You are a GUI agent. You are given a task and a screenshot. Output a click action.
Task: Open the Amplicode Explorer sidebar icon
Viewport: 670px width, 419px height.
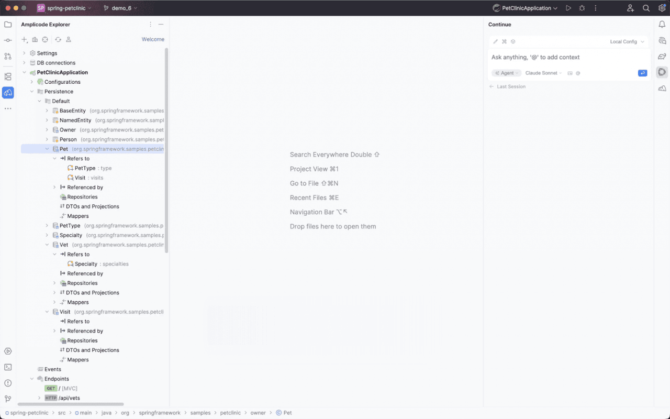(x=8, y=93)
